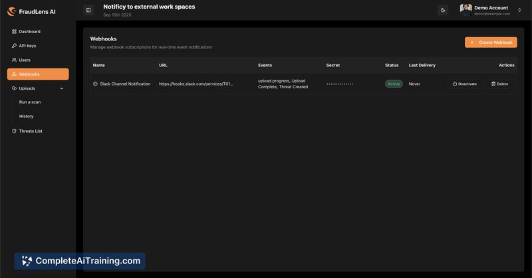
Task: Click the Demo Account name
Action: [x=491, y=8]
